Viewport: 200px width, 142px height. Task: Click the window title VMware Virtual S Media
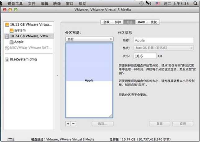pos(103,10)
